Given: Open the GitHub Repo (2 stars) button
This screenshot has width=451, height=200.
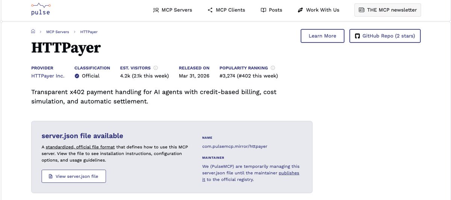Looking at the screenshot, I should pos(385,36).
